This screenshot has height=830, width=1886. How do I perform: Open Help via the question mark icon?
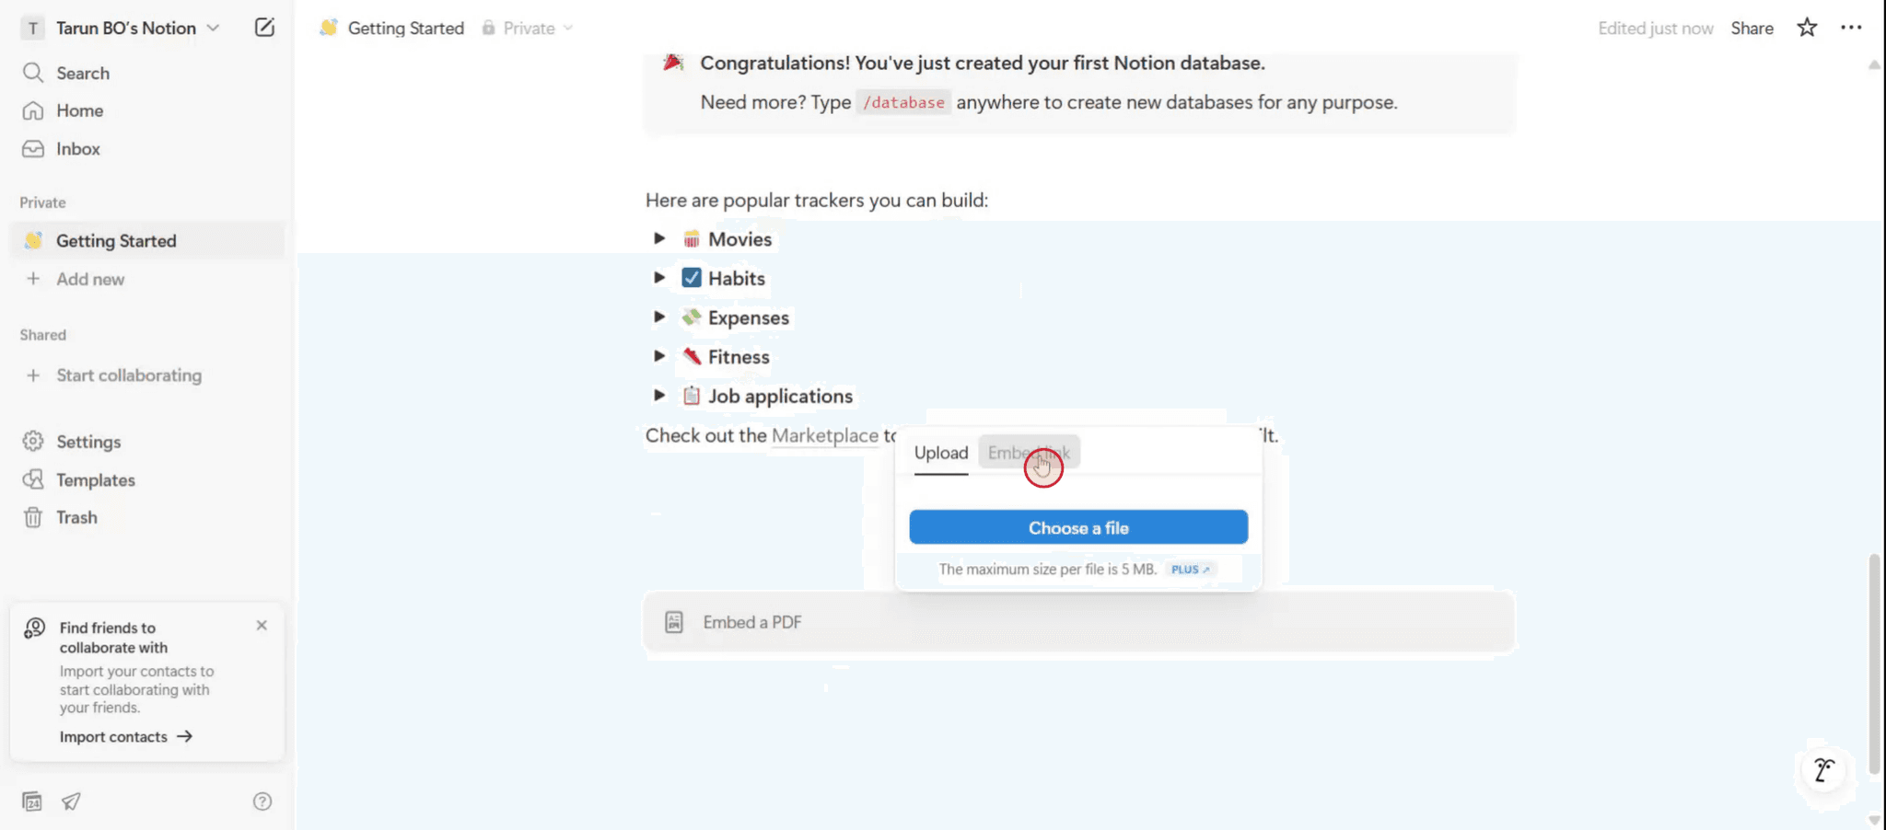263,801
